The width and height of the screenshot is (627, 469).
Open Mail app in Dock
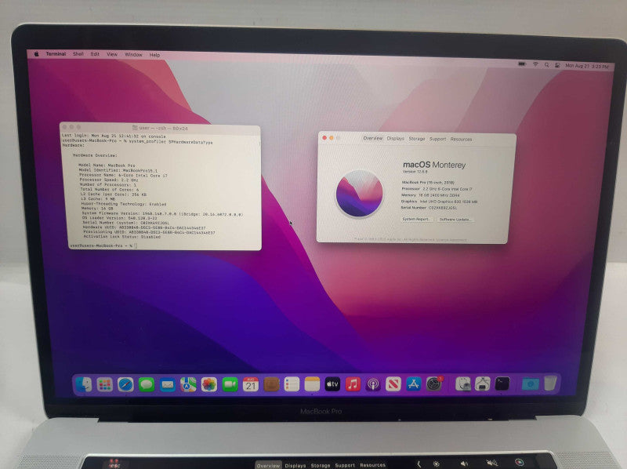click(167, 385)
